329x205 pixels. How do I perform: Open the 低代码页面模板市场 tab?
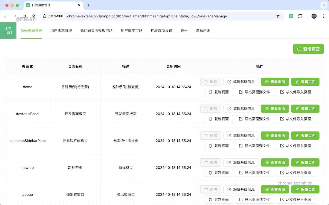click(96, 30)
